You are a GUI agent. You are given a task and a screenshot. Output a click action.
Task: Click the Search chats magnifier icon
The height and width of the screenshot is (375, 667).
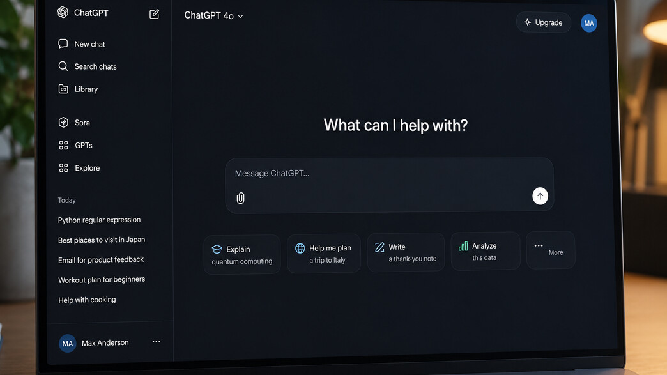coord(63,66)
